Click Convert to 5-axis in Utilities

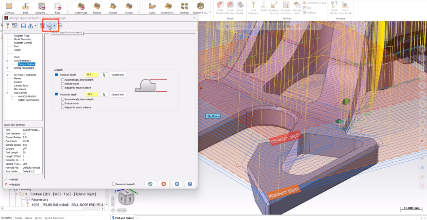pyautogui.click(x=314, y=3)
